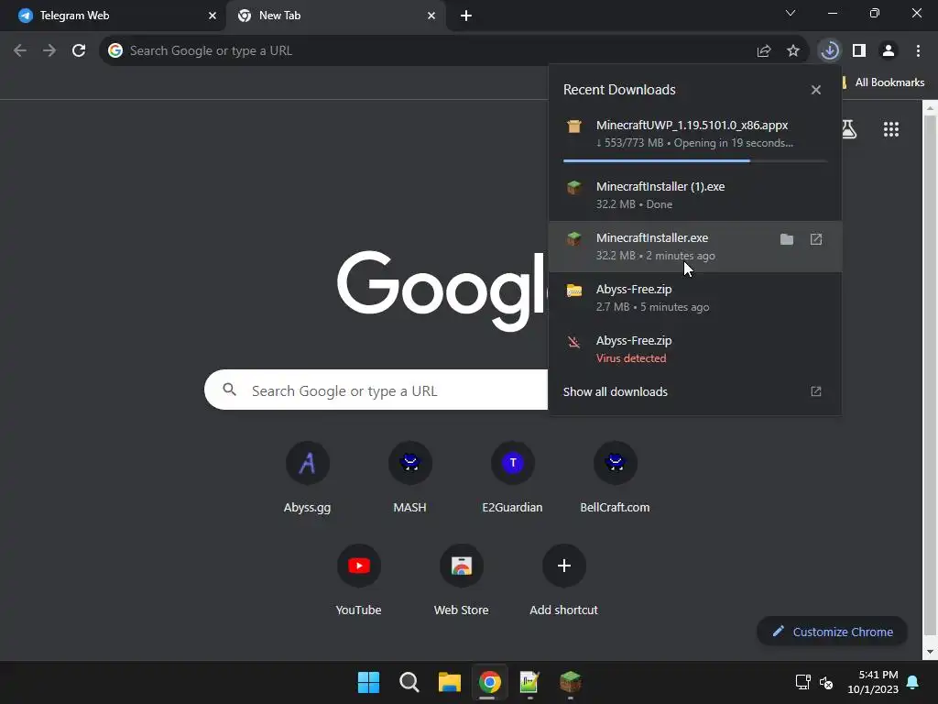The height and width of the screenshot is (704, 938).
Task: Click Show all downloads
Action: pyautogui.click(x=694, y=391)
